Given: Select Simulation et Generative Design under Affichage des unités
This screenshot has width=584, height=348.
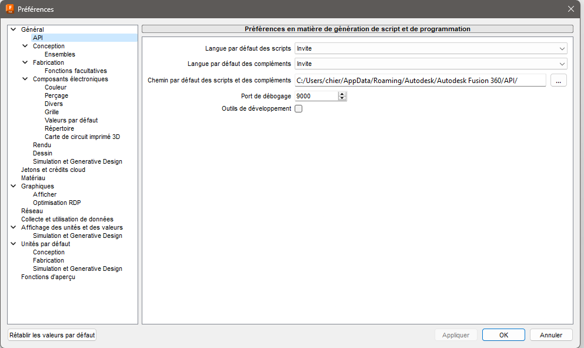Looking at the screenshot, I should point(78,236).
